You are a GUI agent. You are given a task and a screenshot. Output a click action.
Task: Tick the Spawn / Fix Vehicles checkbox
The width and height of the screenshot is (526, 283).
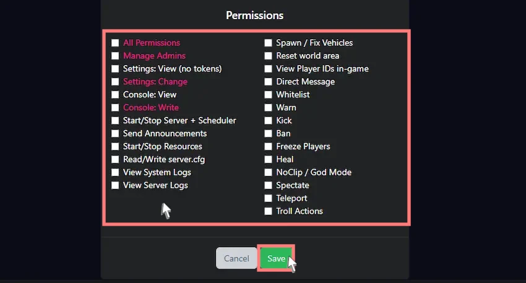coord(268,43)
